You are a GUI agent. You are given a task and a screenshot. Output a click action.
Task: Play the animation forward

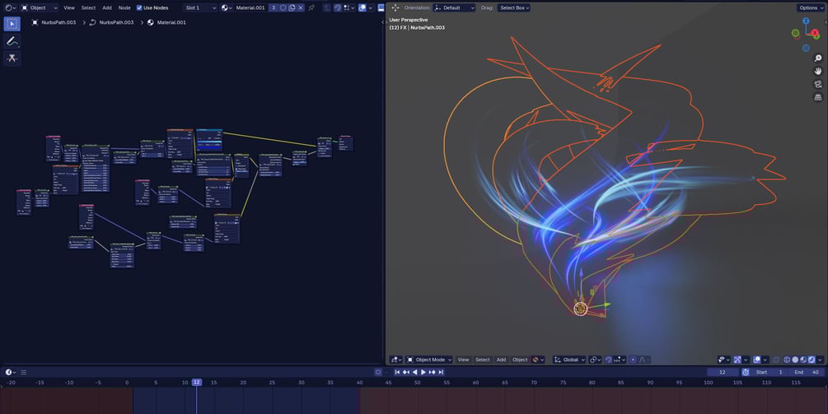pyautogui.click(x=423, y=372)
